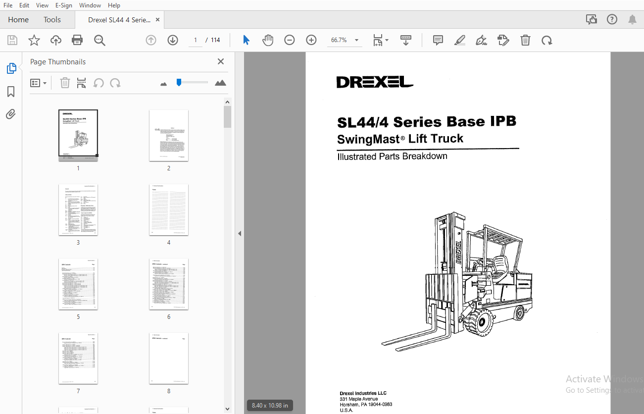Close the Drexel SL44 document tab
Viewport: 644px width, 414px height.
(158, 20)
